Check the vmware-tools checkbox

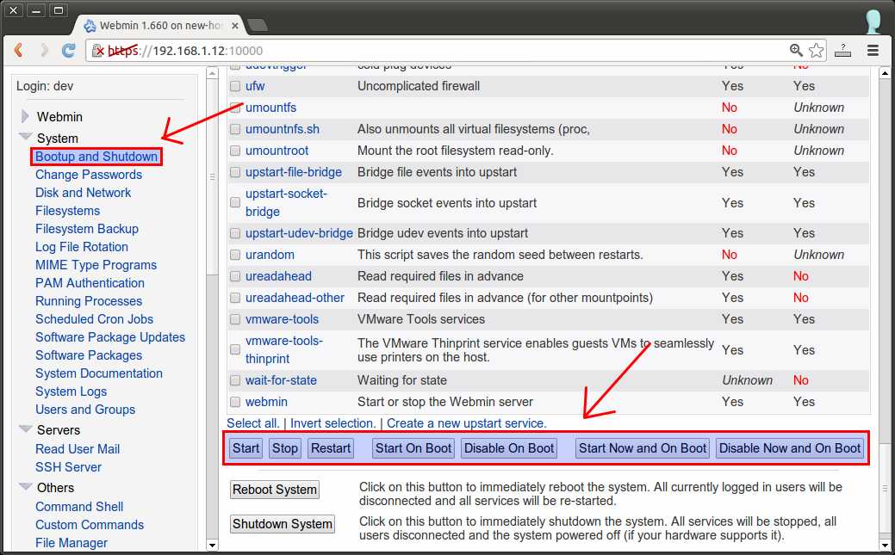[x=235, y=319]
